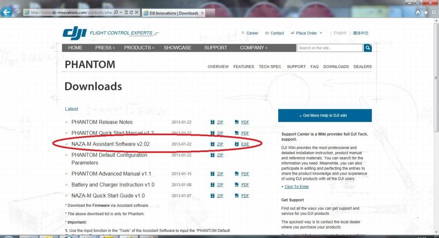
Task: Download NAZA-M Assistant Software EXE link
Action: (245, 144)
